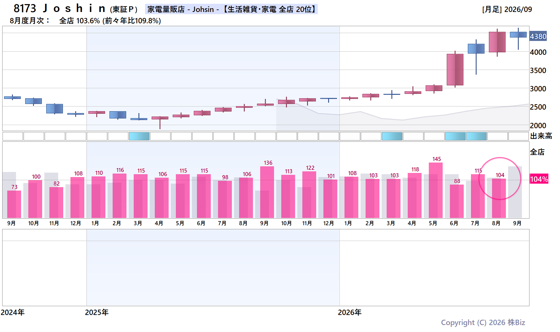Click the 2025年 year label

point(97,312)
